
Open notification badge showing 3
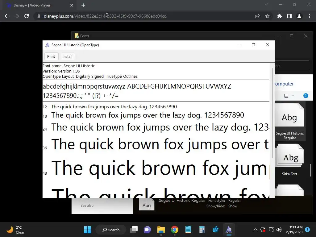tap(307, 230)
